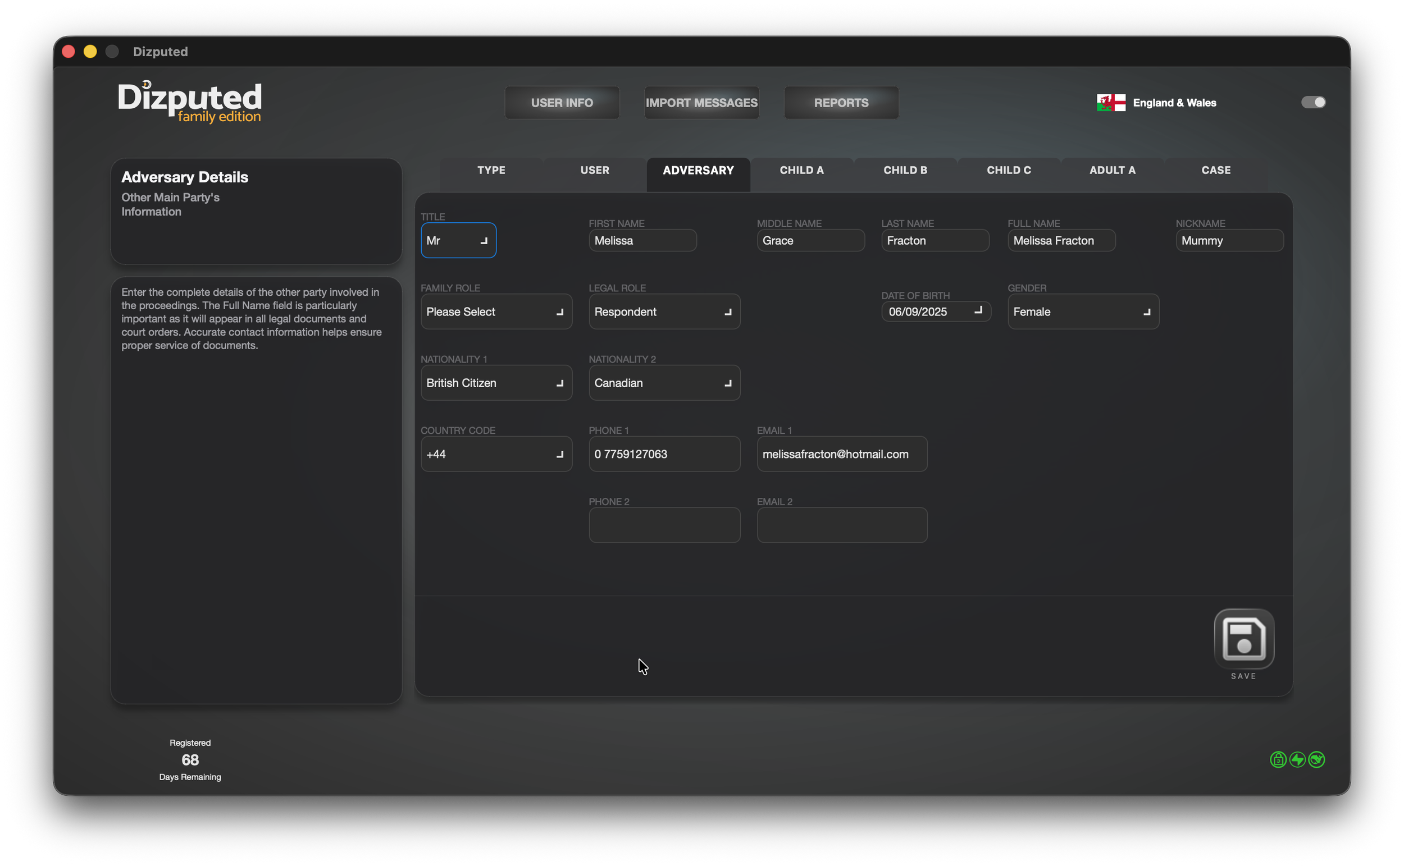The image size is (1404, 866).
Task: Click the yellow minimize window button
Action: click(x=90, y=52)
